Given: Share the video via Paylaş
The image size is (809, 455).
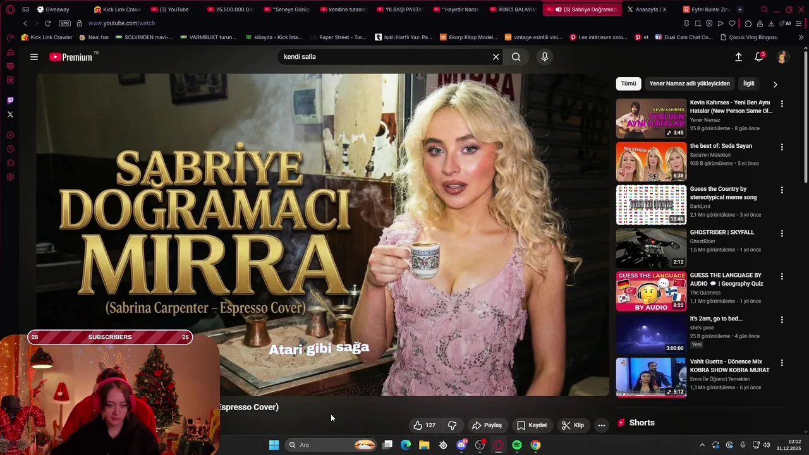Looking at the screenshot, I should 487,425.
